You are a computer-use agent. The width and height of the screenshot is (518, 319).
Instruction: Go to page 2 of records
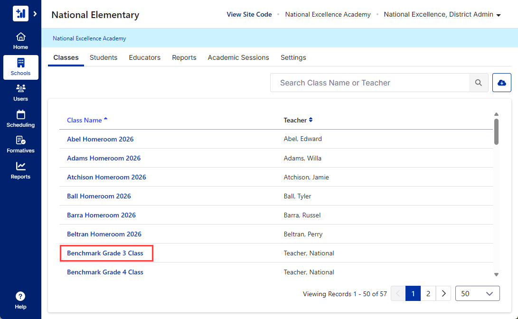coord(428,293)
